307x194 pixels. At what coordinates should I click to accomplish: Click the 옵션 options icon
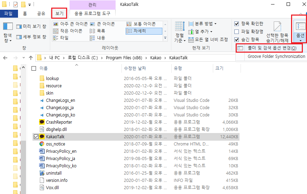300,26
